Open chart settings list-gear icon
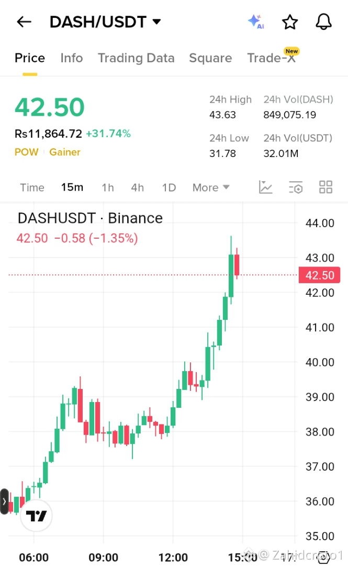 click(x=296, y=187)
